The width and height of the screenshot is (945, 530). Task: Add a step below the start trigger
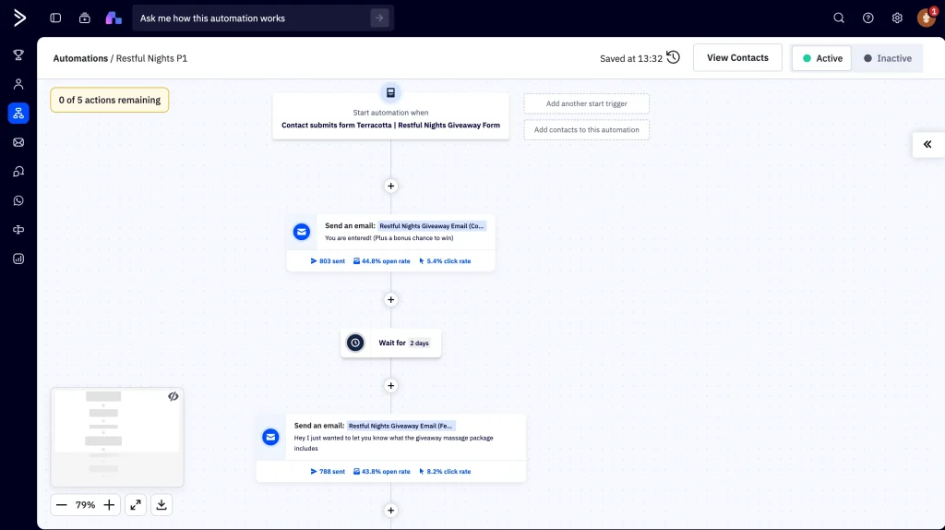pos(390,186)
